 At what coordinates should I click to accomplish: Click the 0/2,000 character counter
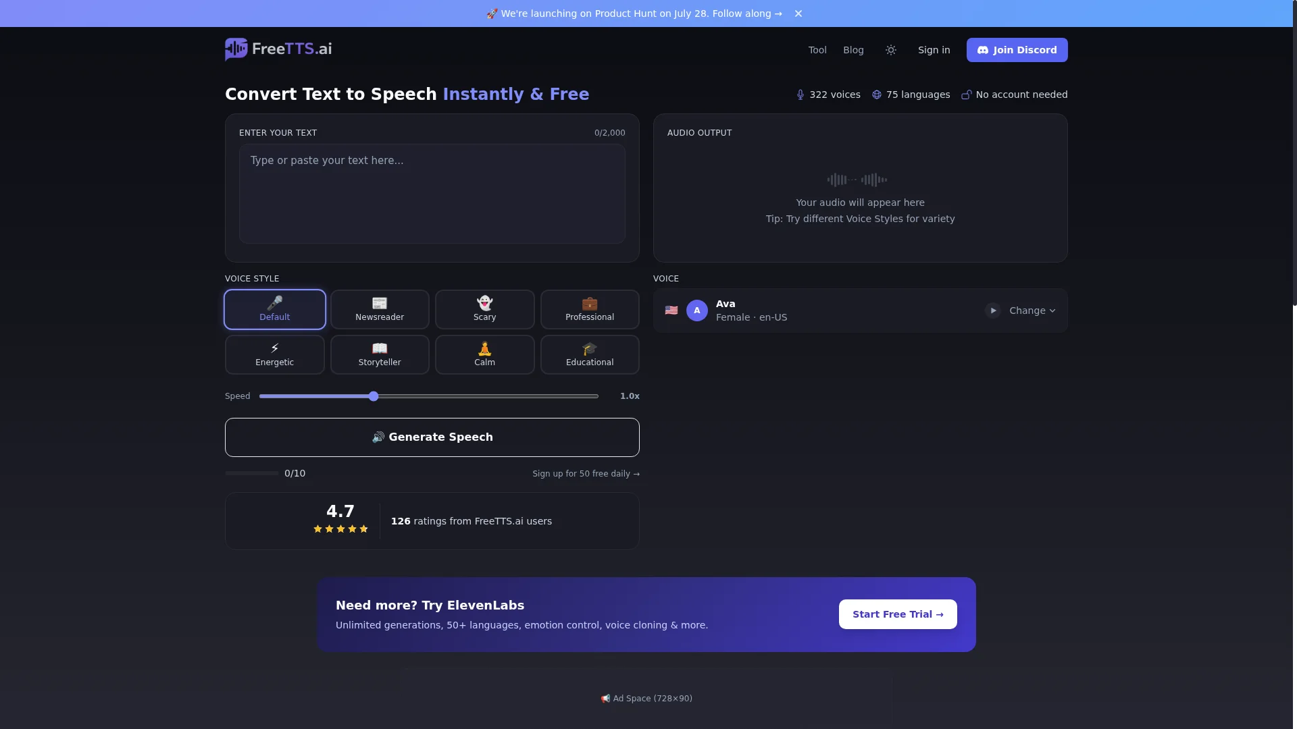pos(609,133)
